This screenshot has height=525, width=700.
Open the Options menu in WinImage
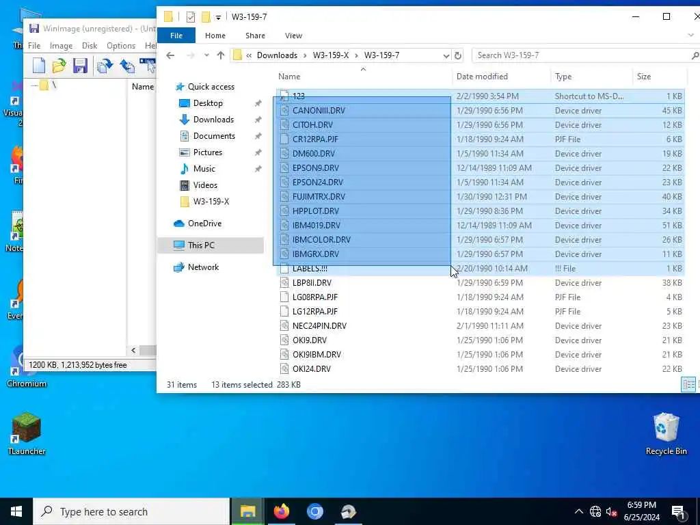(121, 46)
